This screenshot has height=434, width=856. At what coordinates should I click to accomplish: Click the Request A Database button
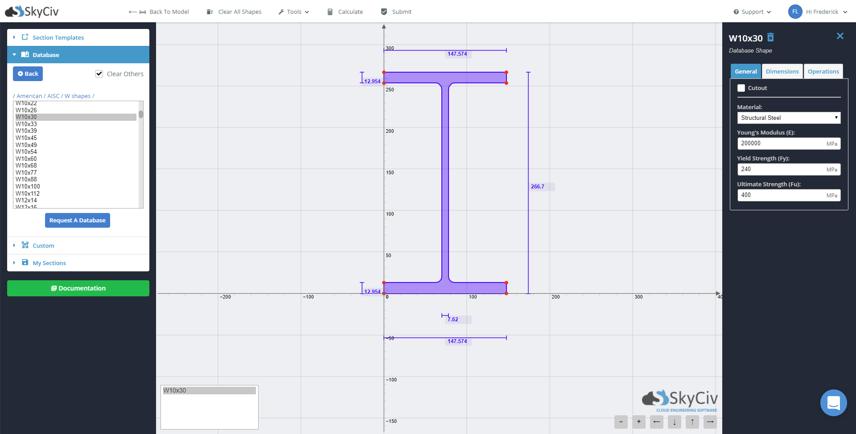point(78,220)
